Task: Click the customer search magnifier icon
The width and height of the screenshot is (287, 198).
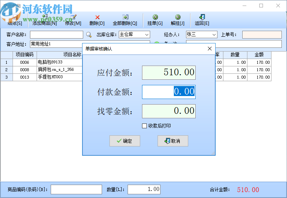Action: click(x=89, y=34)
